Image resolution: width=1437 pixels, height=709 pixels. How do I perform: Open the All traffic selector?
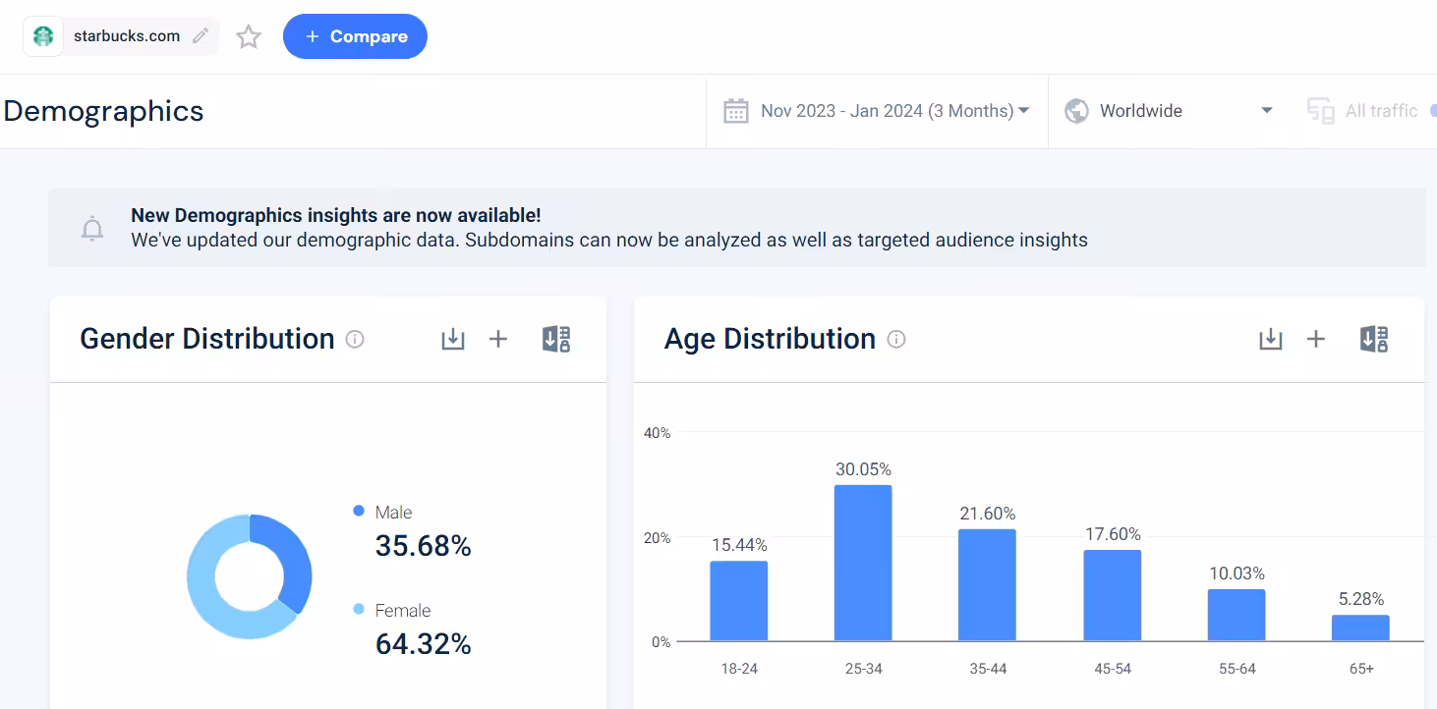pos(1381,111)
